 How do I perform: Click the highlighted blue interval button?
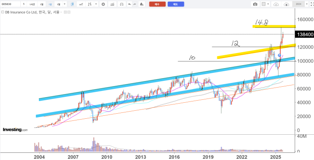50,4
